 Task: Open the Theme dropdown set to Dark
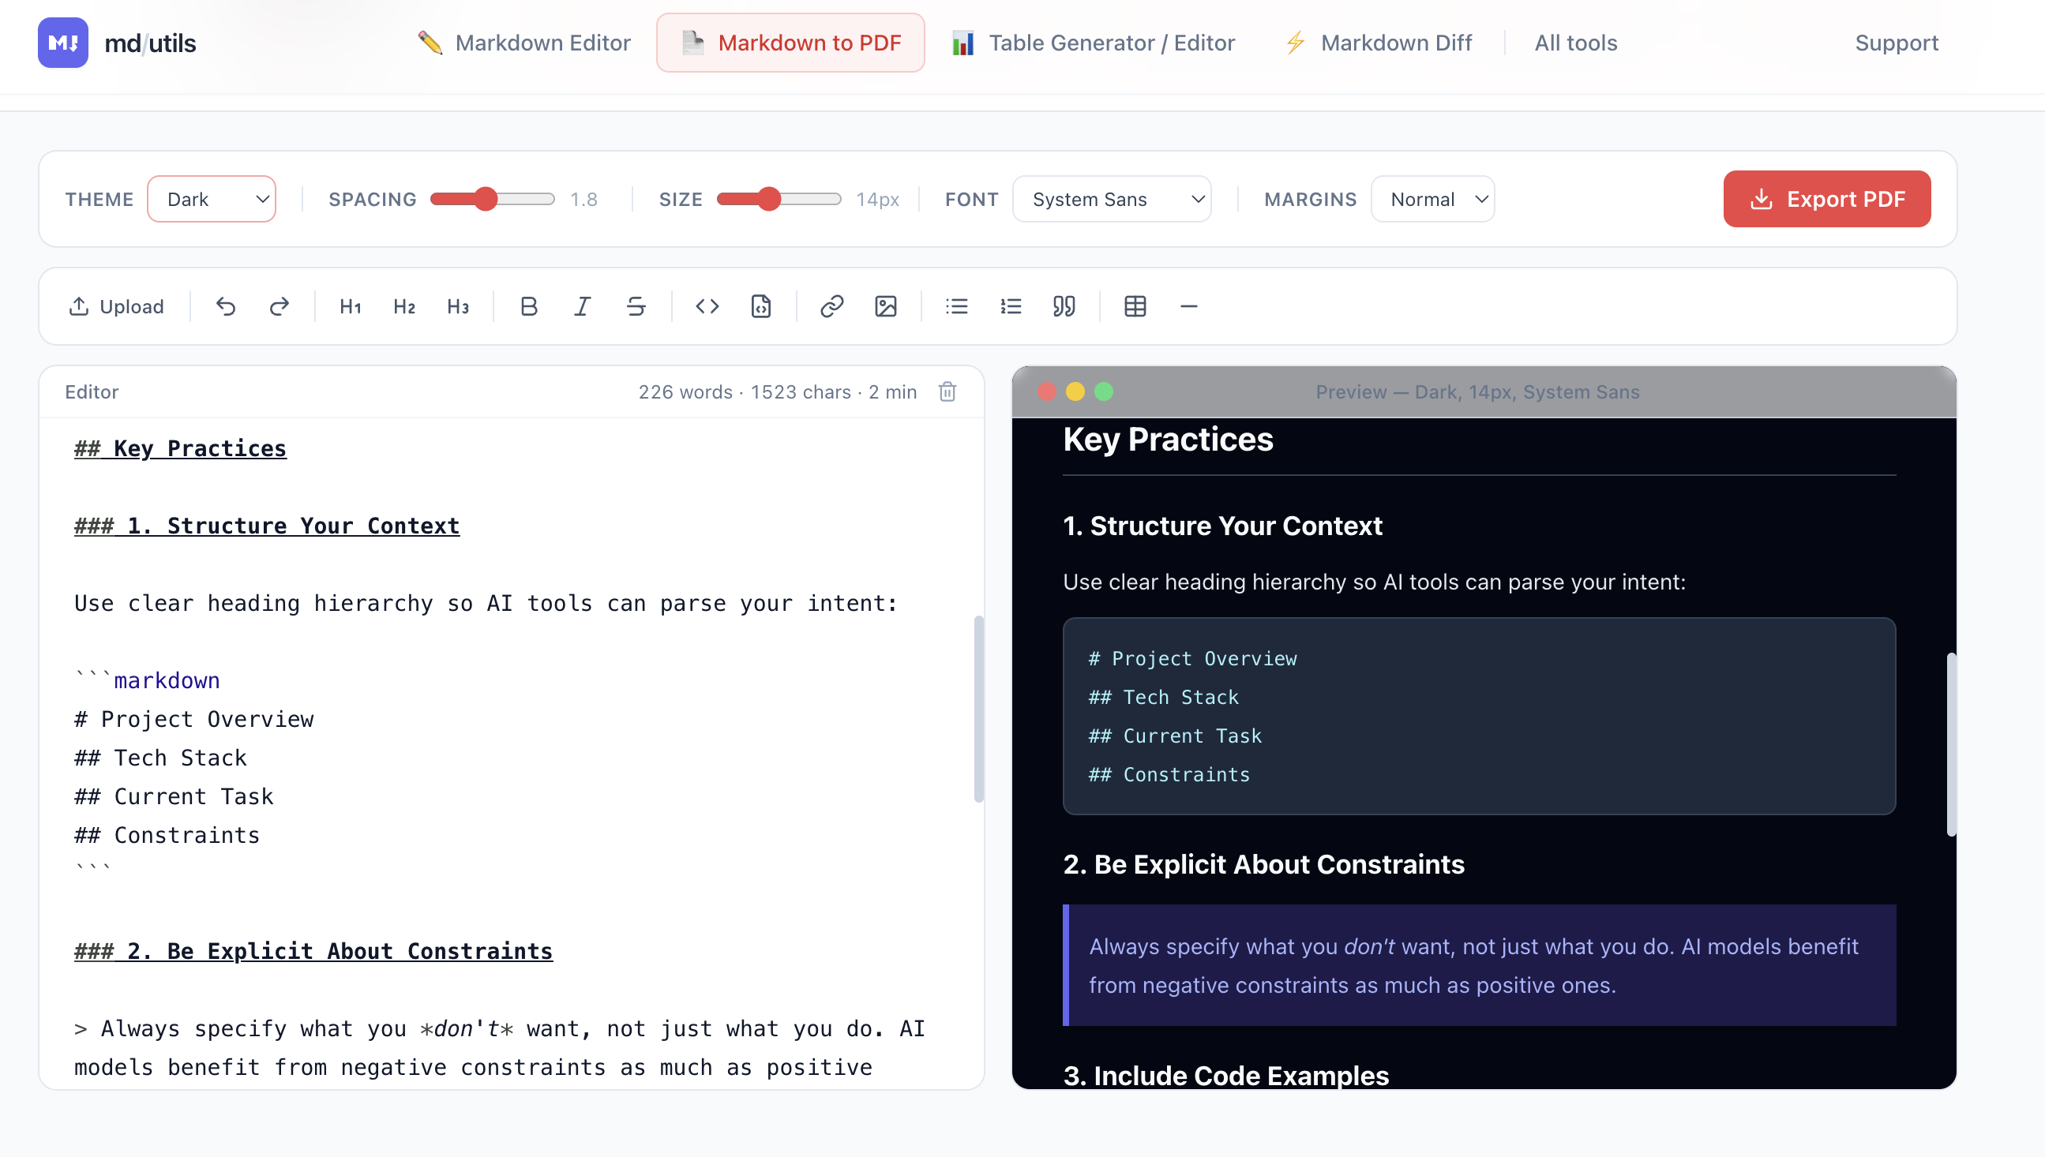click(212, 199)
